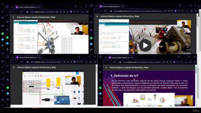Open the profile icon in the bottom-right window
The height and width of the screenshot is (113, 201).
(x=194, y=62)
